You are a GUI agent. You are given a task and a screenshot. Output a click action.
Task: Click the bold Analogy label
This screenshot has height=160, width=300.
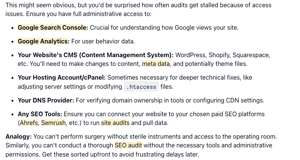18,136
